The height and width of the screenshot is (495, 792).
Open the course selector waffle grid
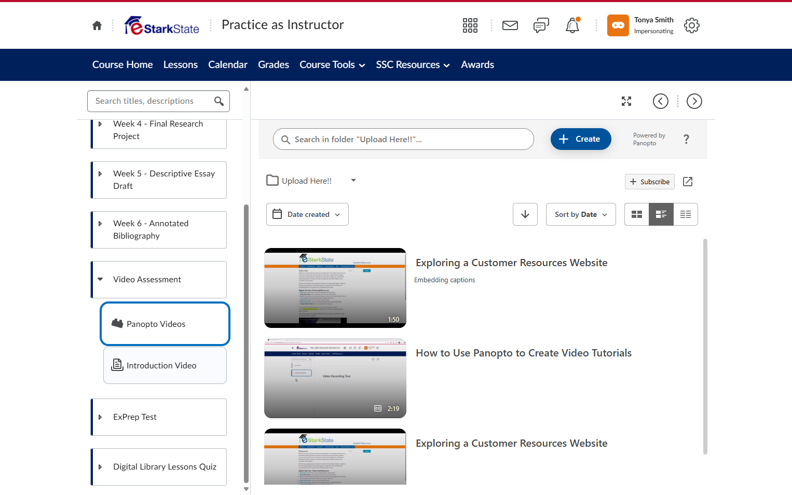tap(470, 25)
